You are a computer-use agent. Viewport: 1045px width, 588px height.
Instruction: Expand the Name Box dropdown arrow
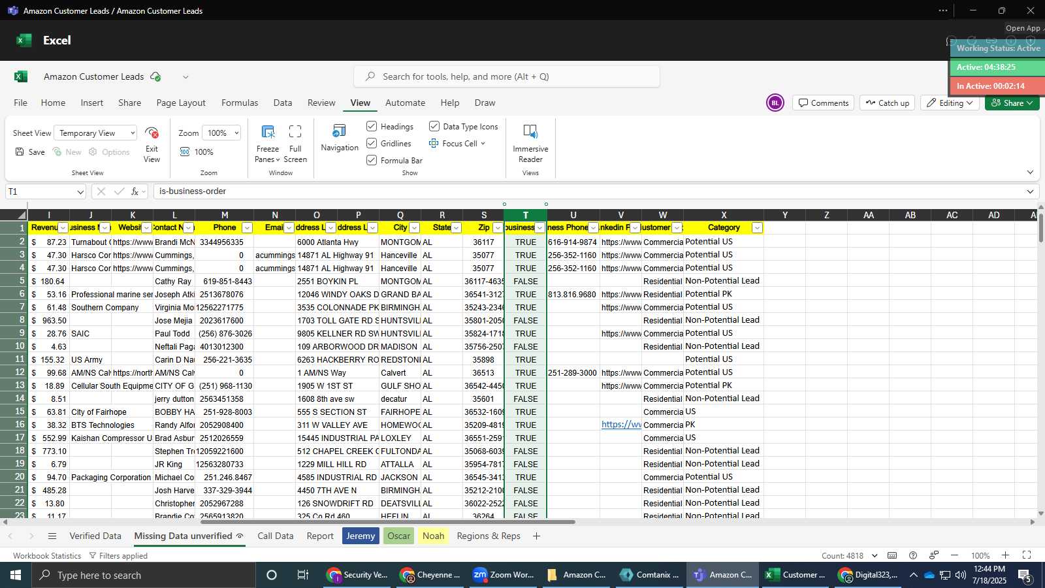(80, 192)
